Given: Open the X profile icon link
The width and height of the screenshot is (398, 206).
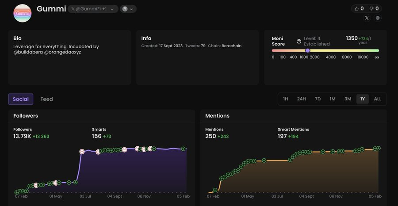Looking at the screenshot, I should click(367, 18).
